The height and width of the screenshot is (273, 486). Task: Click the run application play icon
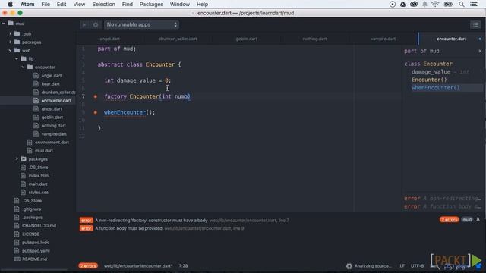(84, 25)
